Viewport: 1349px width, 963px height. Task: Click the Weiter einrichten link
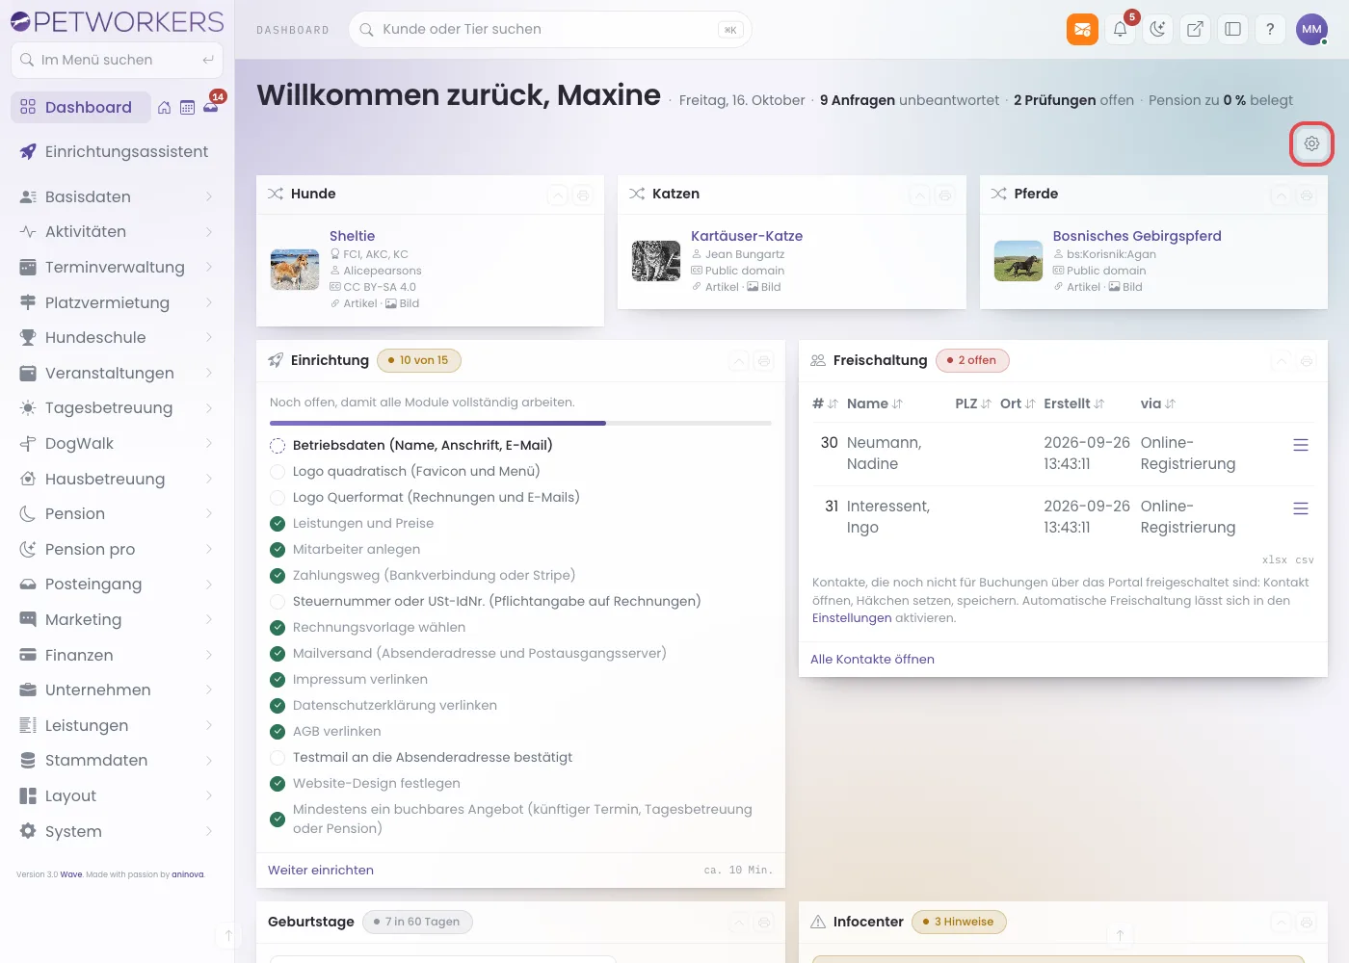[321, 870]
